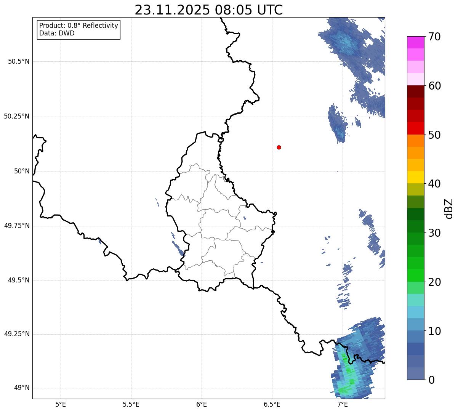The width and height of the screenshot is (458, 412).
Task: Click the Data: DWD label
Action: pos(57,33)
